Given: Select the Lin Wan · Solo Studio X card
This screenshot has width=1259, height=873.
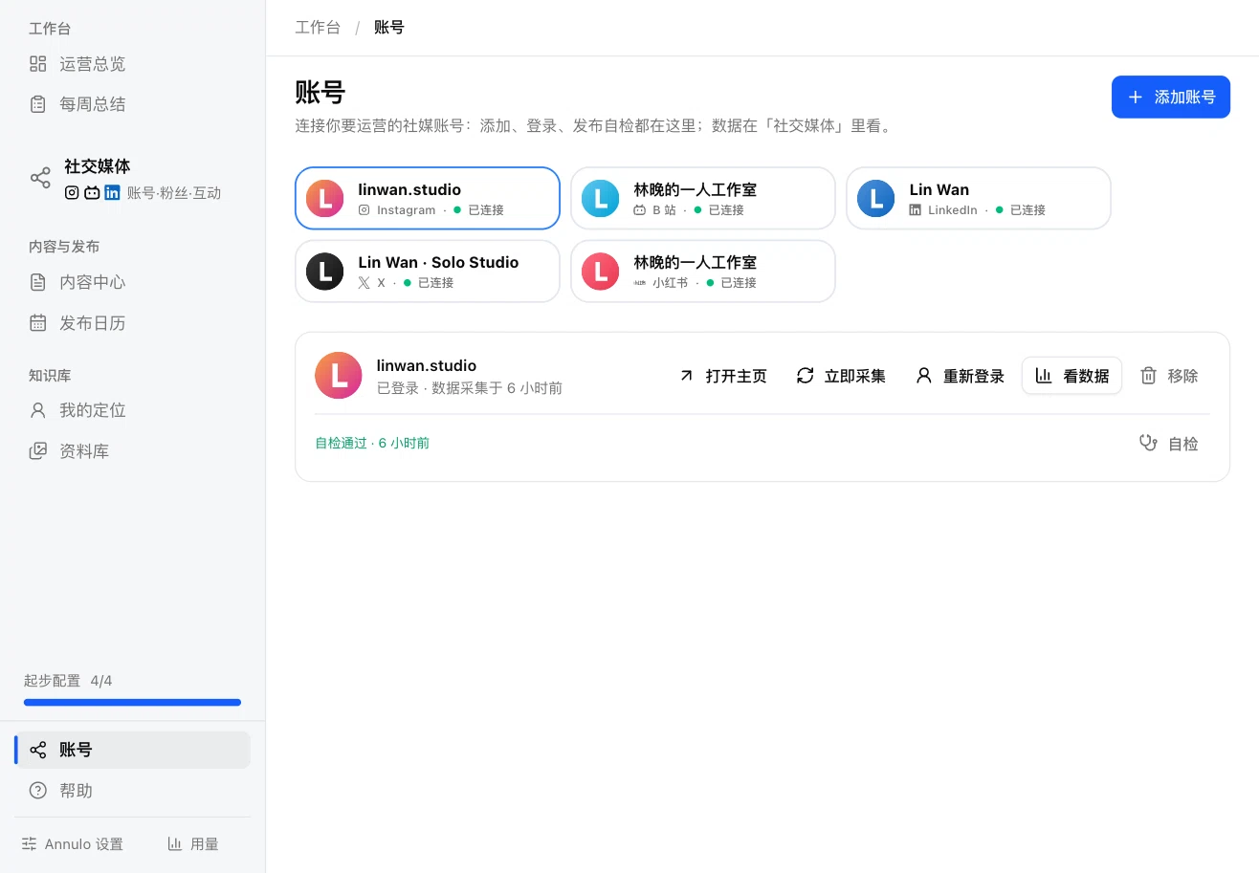Looking at the screenshot, I should coord(428,272).
